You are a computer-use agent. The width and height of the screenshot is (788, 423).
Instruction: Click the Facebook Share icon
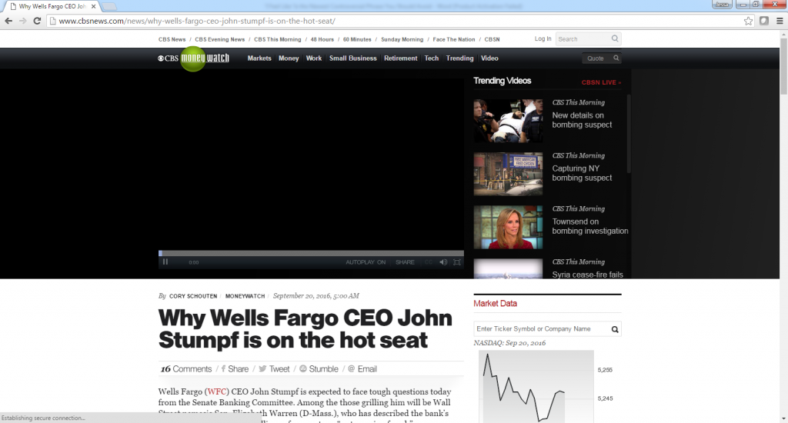coord(224,368)
